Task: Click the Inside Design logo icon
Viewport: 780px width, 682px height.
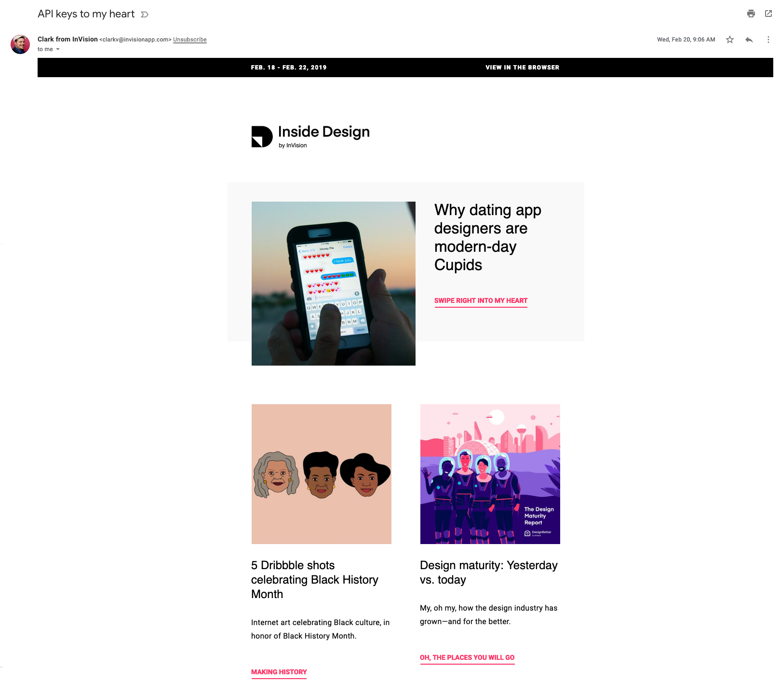Action: point(262,136)
